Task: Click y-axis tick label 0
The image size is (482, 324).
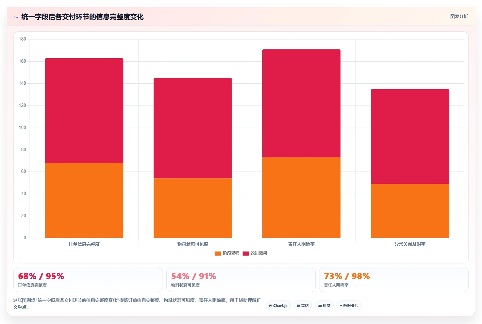Action: pos(25,238)
